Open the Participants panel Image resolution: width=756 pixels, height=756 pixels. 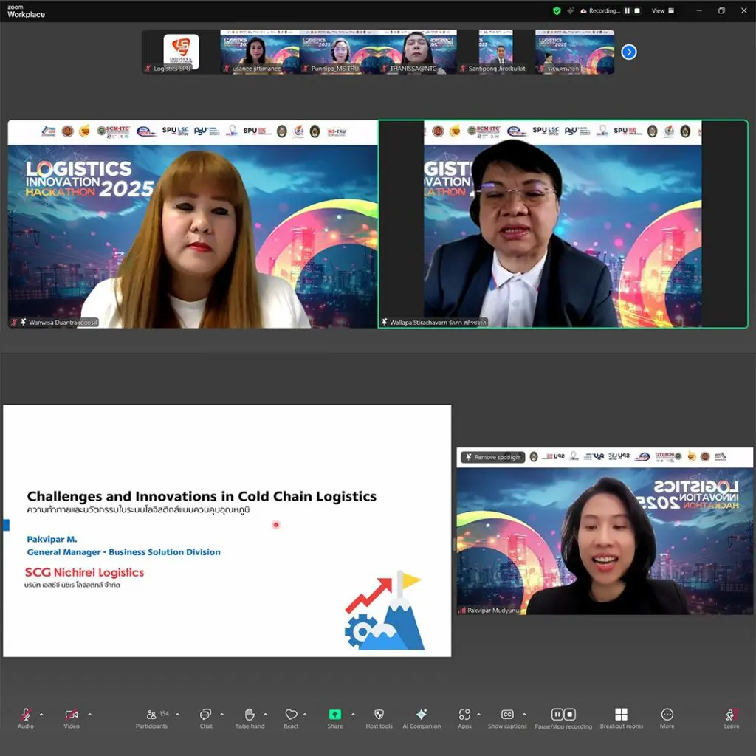click(151, 718)
